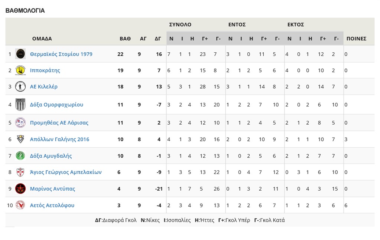
Task: Click the Μαρίνος Αντύπας team logo
Action: click(20, 188)
